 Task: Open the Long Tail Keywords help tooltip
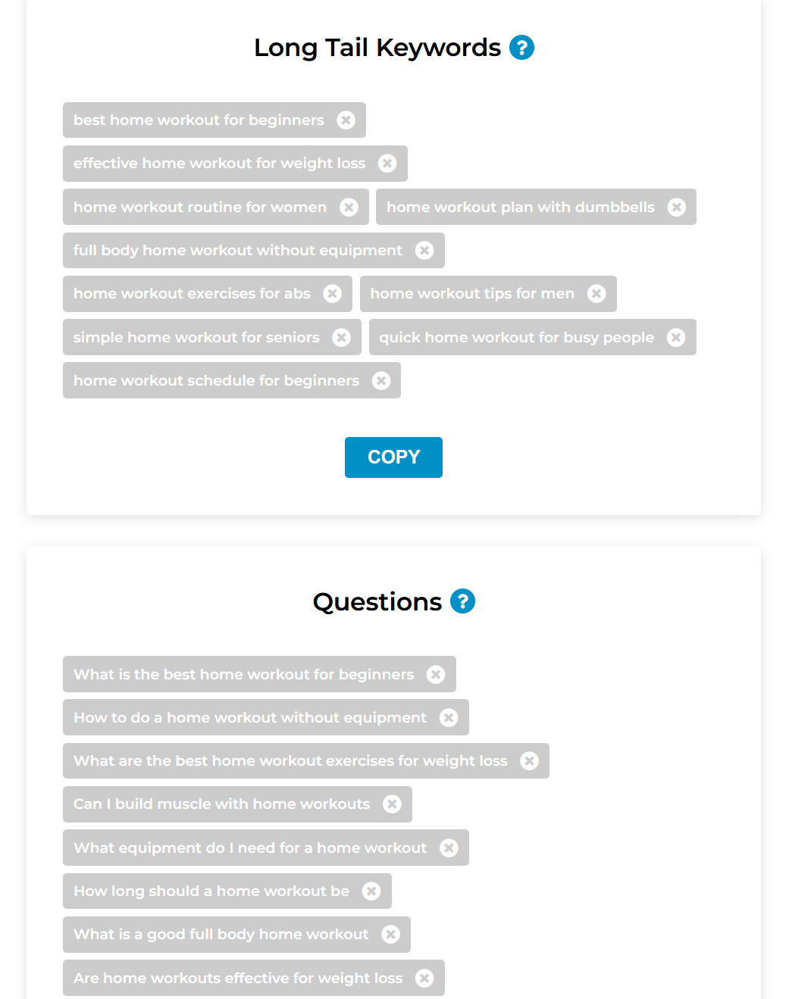tap(521, 47)
